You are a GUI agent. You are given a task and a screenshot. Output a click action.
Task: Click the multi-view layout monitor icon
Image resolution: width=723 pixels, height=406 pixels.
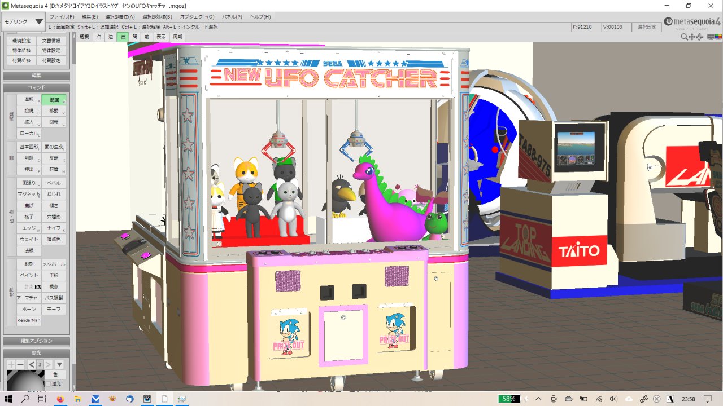tap(709, 37)
